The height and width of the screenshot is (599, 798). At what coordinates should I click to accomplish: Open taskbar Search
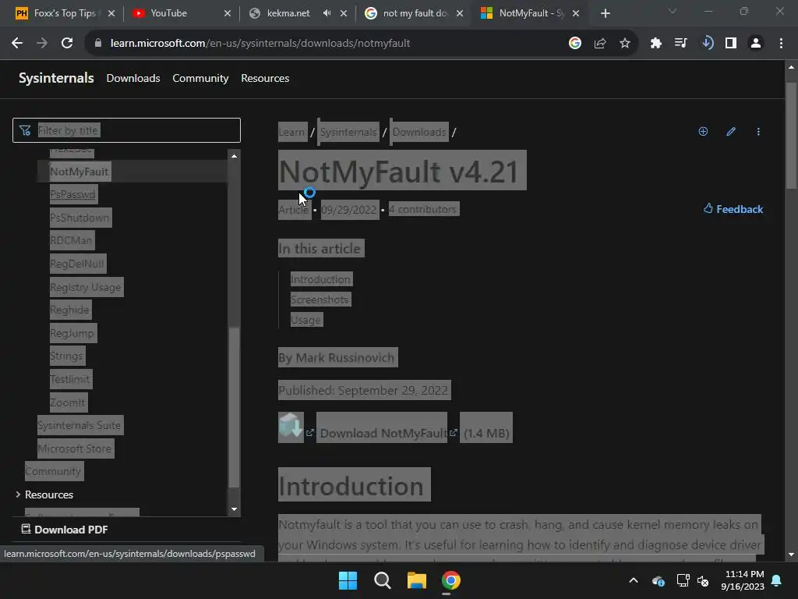382,580
